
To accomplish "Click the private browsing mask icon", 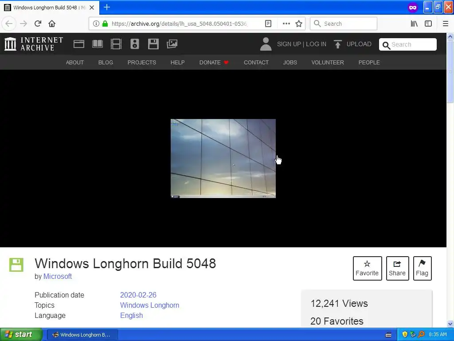I will [x=413, y=8].
